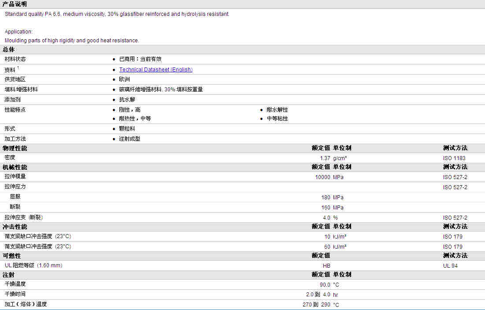Image resolution: width=485 pixels, height=310 pixels.
Task: Select the value 抗水解
Action: 127,99
